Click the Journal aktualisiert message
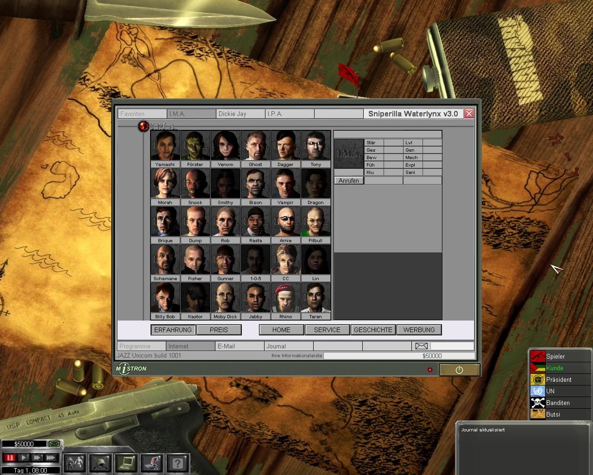 [x=483, y=430]
